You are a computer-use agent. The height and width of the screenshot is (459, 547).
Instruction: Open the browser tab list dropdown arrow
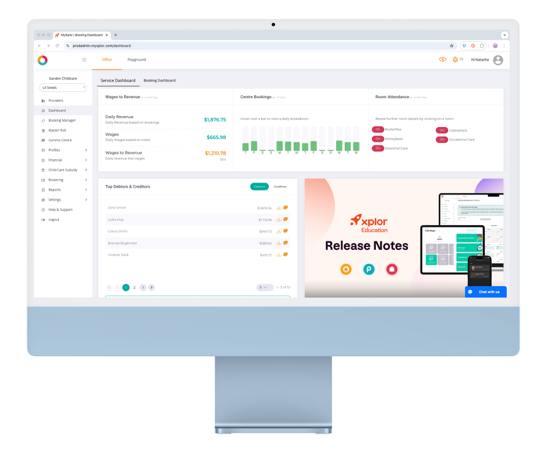pos(504,35)
